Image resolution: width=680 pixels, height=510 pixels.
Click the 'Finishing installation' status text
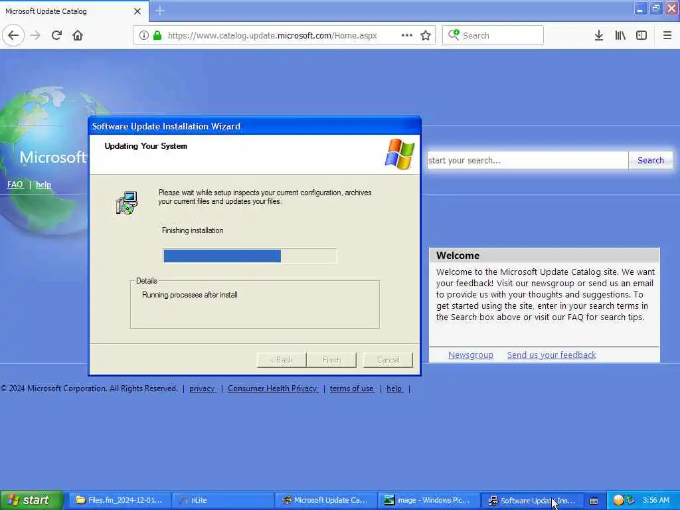point(193,230)
